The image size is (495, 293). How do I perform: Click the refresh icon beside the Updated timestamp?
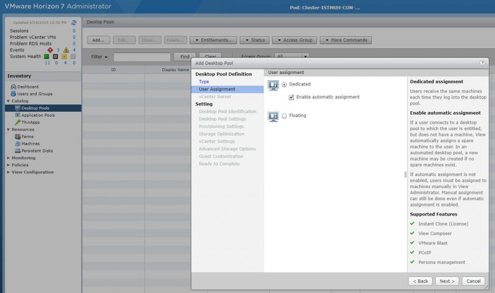[x=74, y=23]
